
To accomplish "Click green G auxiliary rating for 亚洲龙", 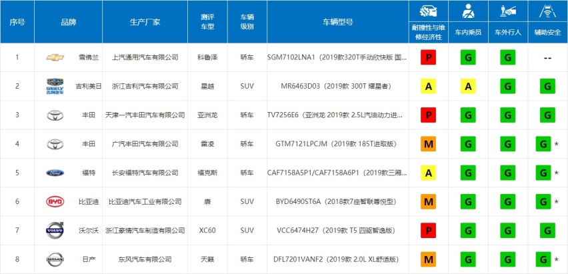I will [548, 115].
